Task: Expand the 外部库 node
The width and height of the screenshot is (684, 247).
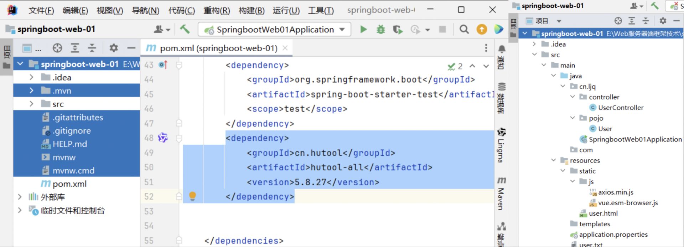Action: tap(20, 197)
